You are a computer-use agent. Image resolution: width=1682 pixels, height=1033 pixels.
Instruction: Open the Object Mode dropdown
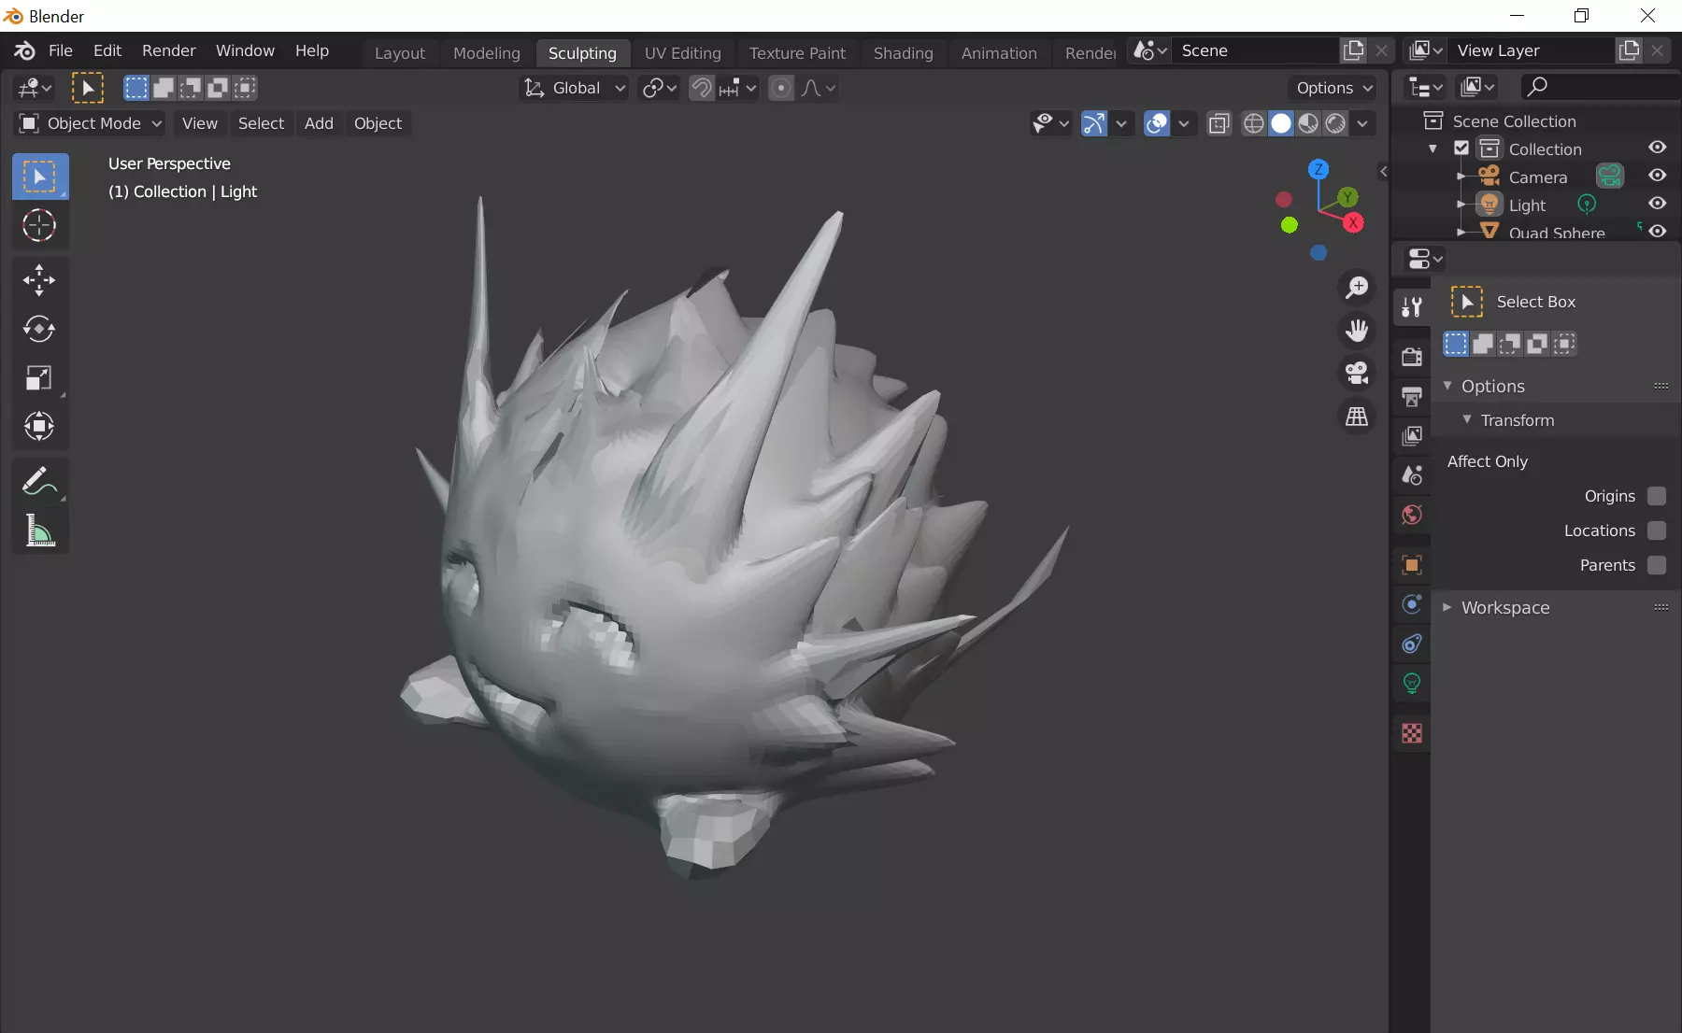tap(91, 123)
